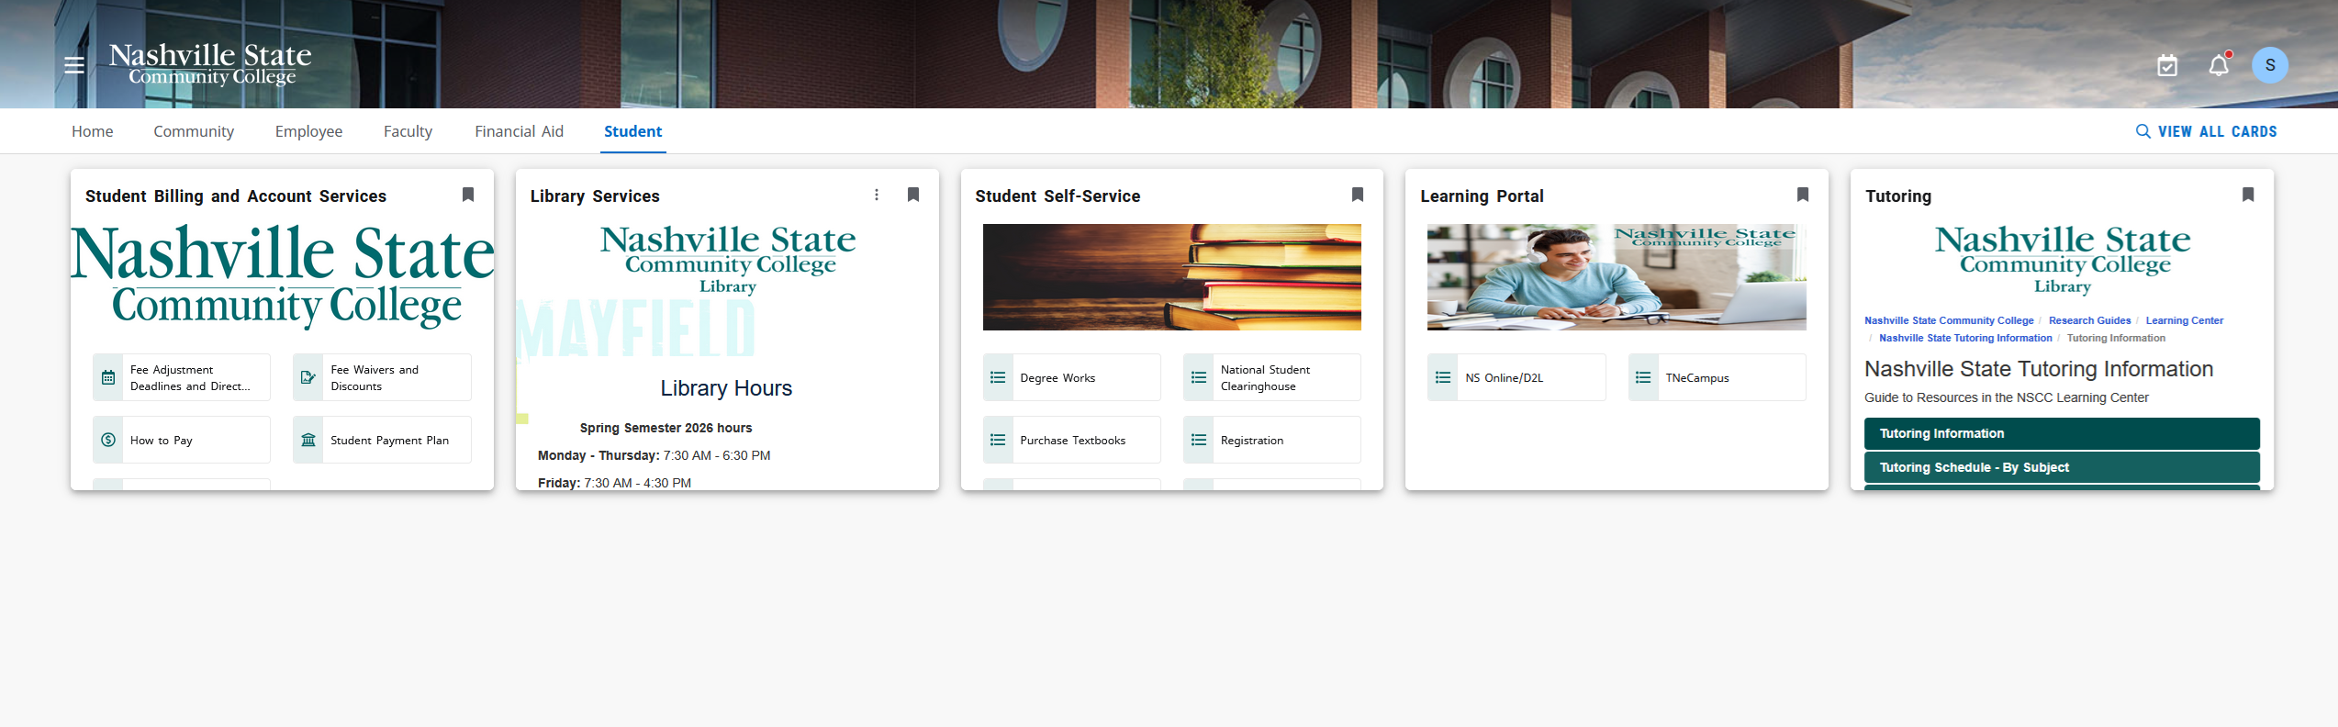Click Spring Semester 2026 hours text
Viewport: 2338px width, 727px height.
click(x=666, y=428)
